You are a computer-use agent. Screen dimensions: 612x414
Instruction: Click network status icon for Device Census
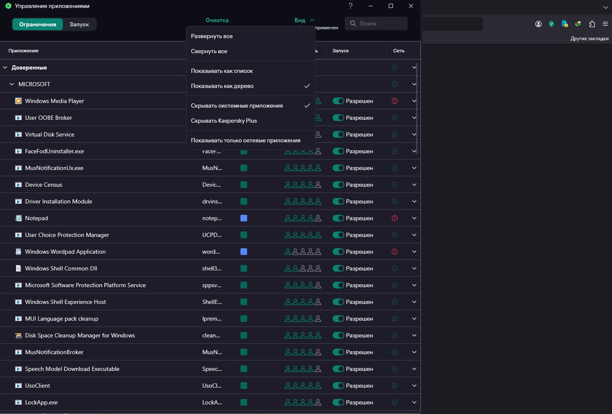394,185
